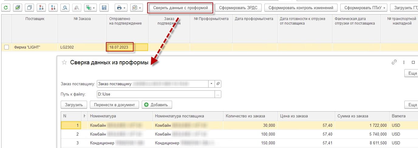The height and width of the screenshot is (148, 418).
Task: Click sum 5 740,000 cell
Action: (x=362, y=134)
